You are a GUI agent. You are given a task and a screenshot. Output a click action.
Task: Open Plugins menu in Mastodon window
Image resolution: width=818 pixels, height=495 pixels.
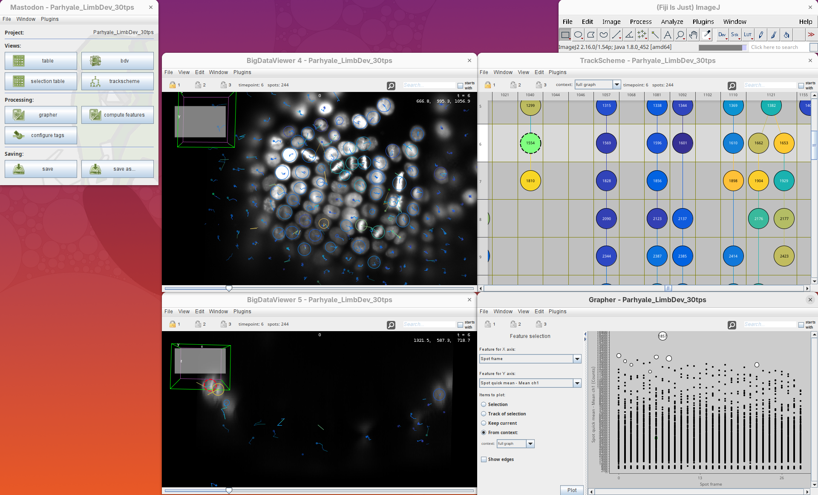pyautogui.click(x=49, y=19)
